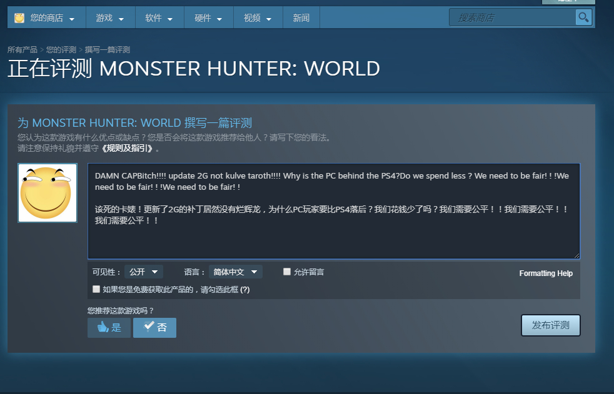The width and height of the screenshot is (614, 394).
Task: Tick the free product 如果您是免费获取此产品的 checkbox
Action: tap(96, 289)
